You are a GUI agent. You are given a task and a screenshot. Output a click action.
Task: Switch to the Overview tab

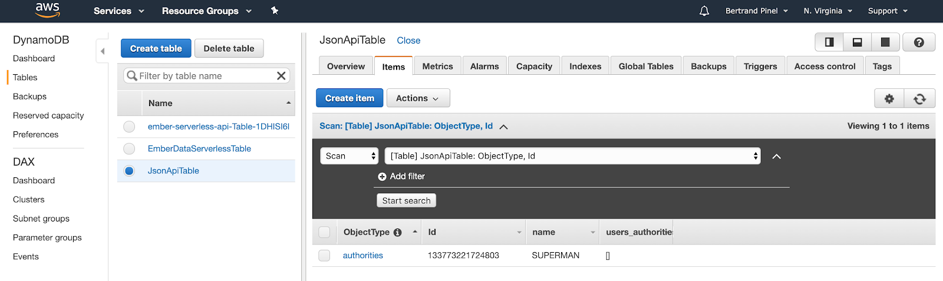click(x=346, y=66)
